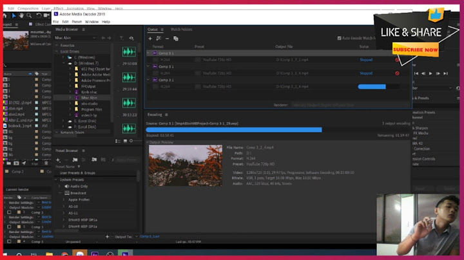Jump to last frame in After Effects preview
464x260 pixels.
(x=445, y=73)
